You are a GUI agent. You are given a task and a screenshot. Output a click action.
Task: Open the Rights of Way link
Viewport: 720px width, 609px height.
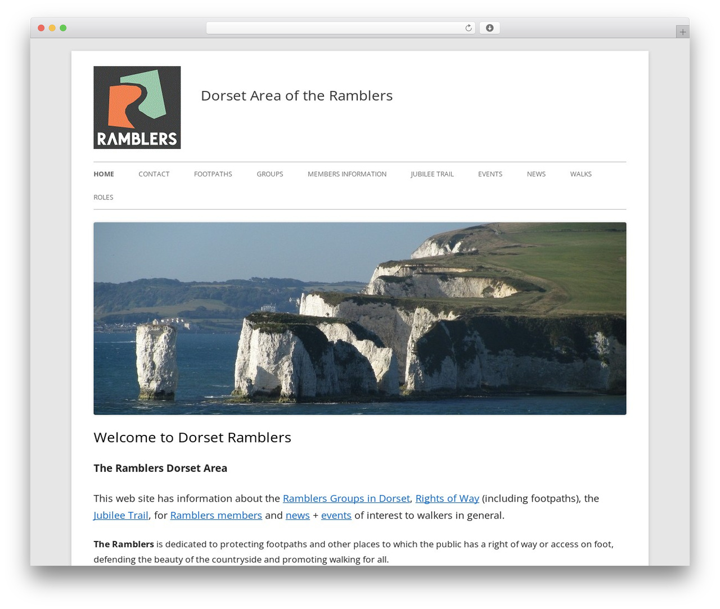[x=447, y=498]
